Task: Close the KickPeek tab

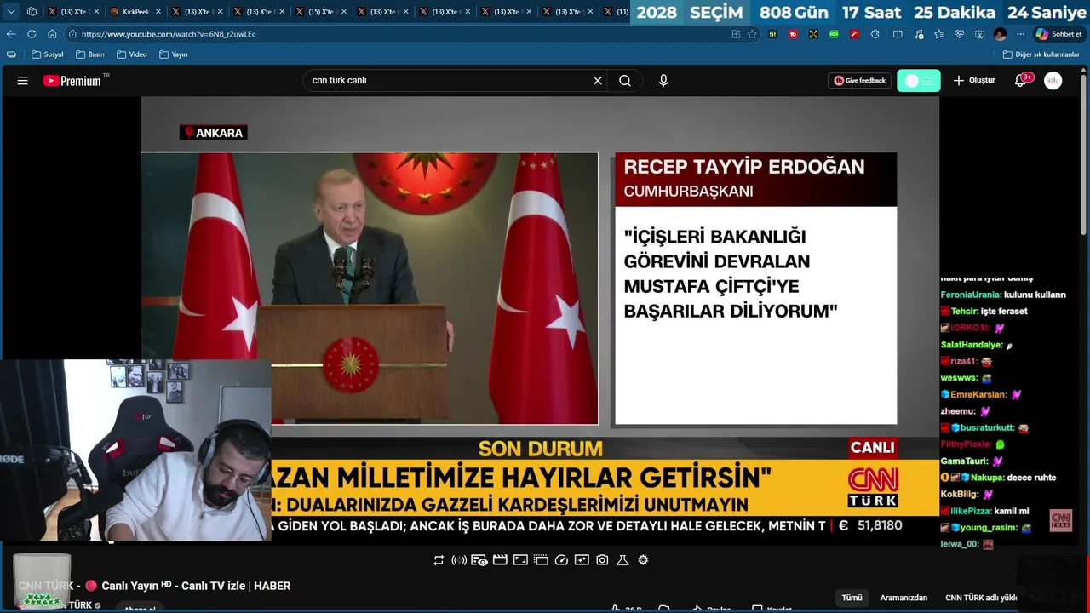Action: [158, 12]
